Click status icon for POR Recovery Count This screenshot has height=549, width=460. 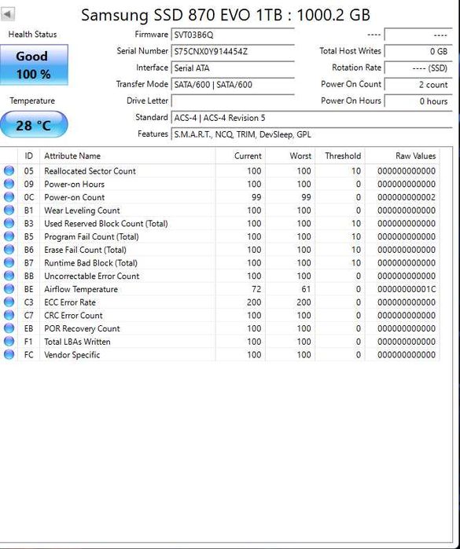pos(9,328)
